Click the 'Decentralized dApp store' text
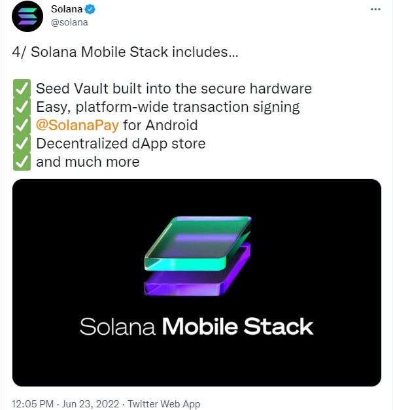Viewport: 393px width, 410px height. (x=120, y=143)
